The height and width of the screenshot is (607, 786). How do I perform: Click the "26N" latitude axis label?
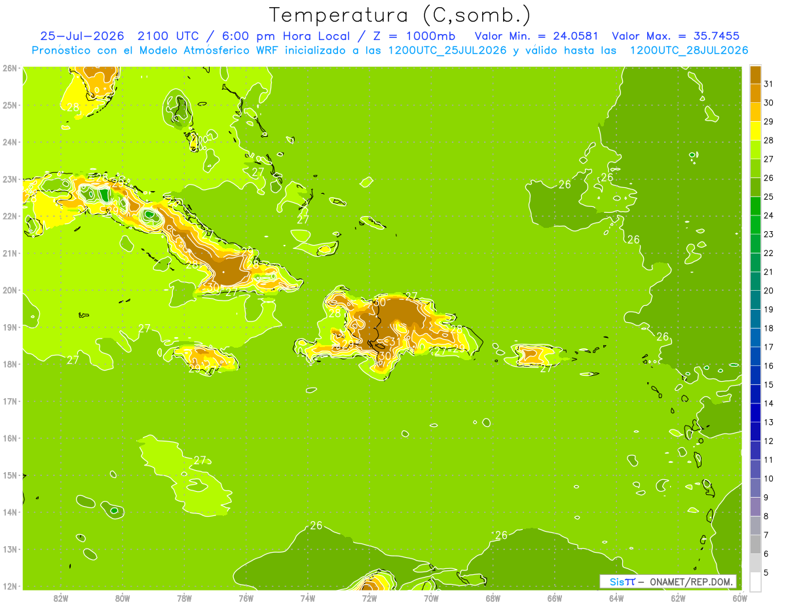tap(10, 68)
